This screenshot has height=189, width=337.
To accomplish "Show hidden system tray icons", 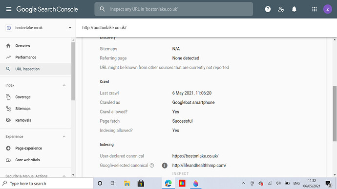I will pyautogui.click(x=243, y=183).
